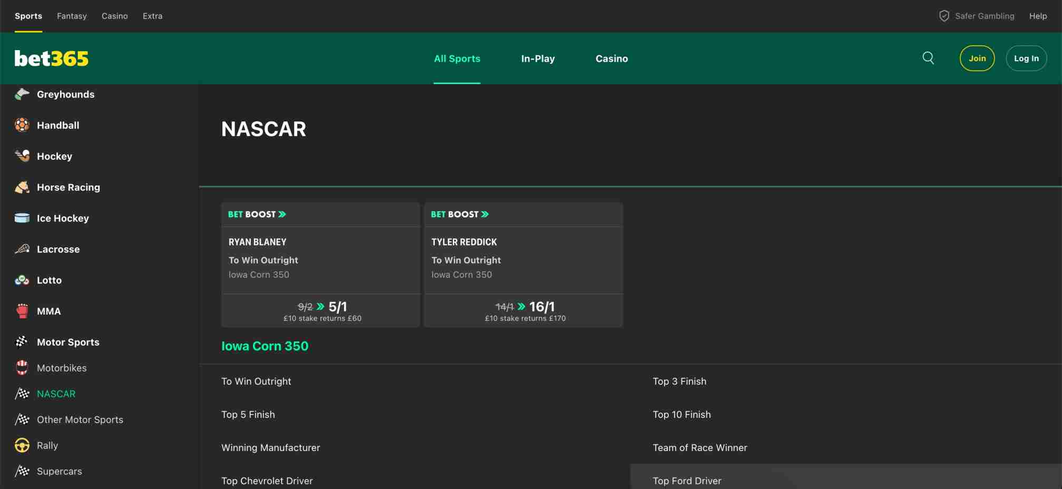This screenshot has width=1062, height=489.
Task: Open the Top 10 Finish market
Action: [x=682, y=414]
